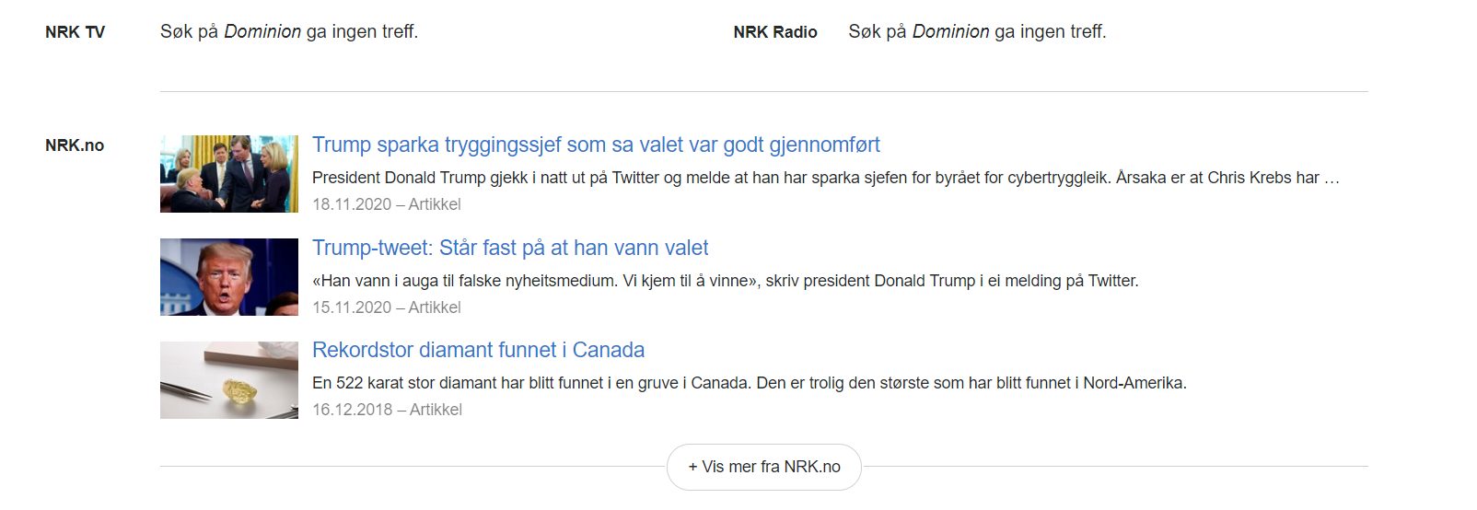Click the Oval Office handshake thumbnail
Viewport: 1477px width, 510px height.
[229, 174]
